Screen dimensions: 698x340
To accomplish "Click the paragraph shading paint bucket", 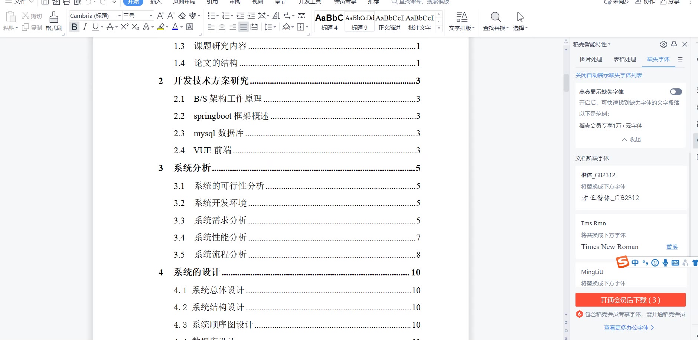I will 286,27.
